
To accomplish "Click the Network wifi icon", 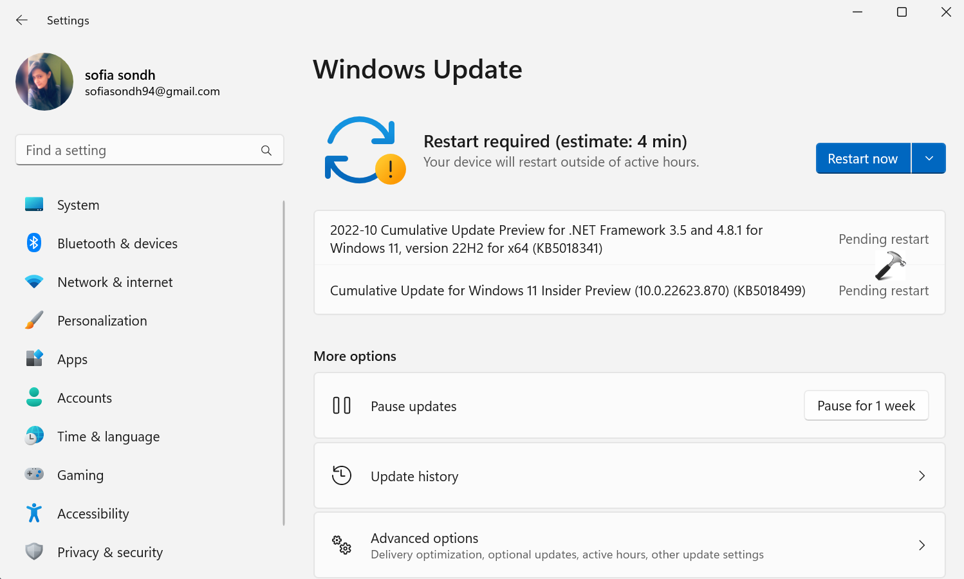I will pyautogui.click(x=34, y=282).
